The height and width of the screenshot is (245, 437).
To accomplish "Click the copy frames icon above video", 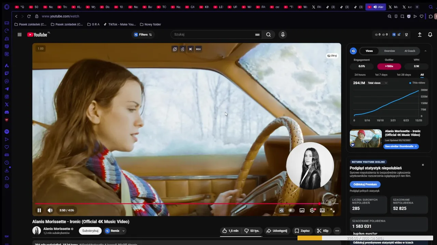I will click(175, 49).
